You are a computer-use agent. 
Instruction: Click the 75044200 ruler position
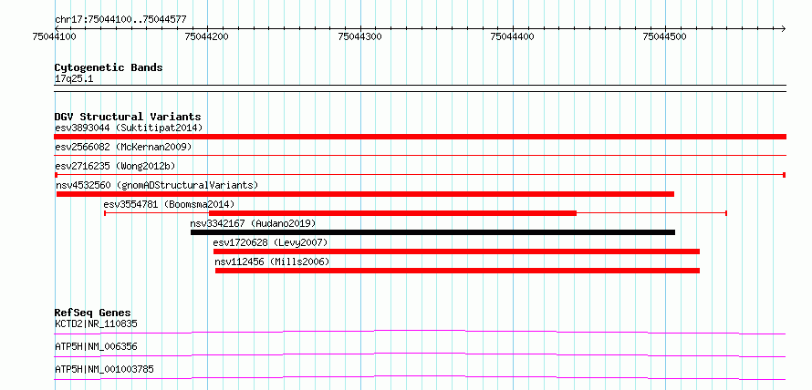tap(207, 36)
